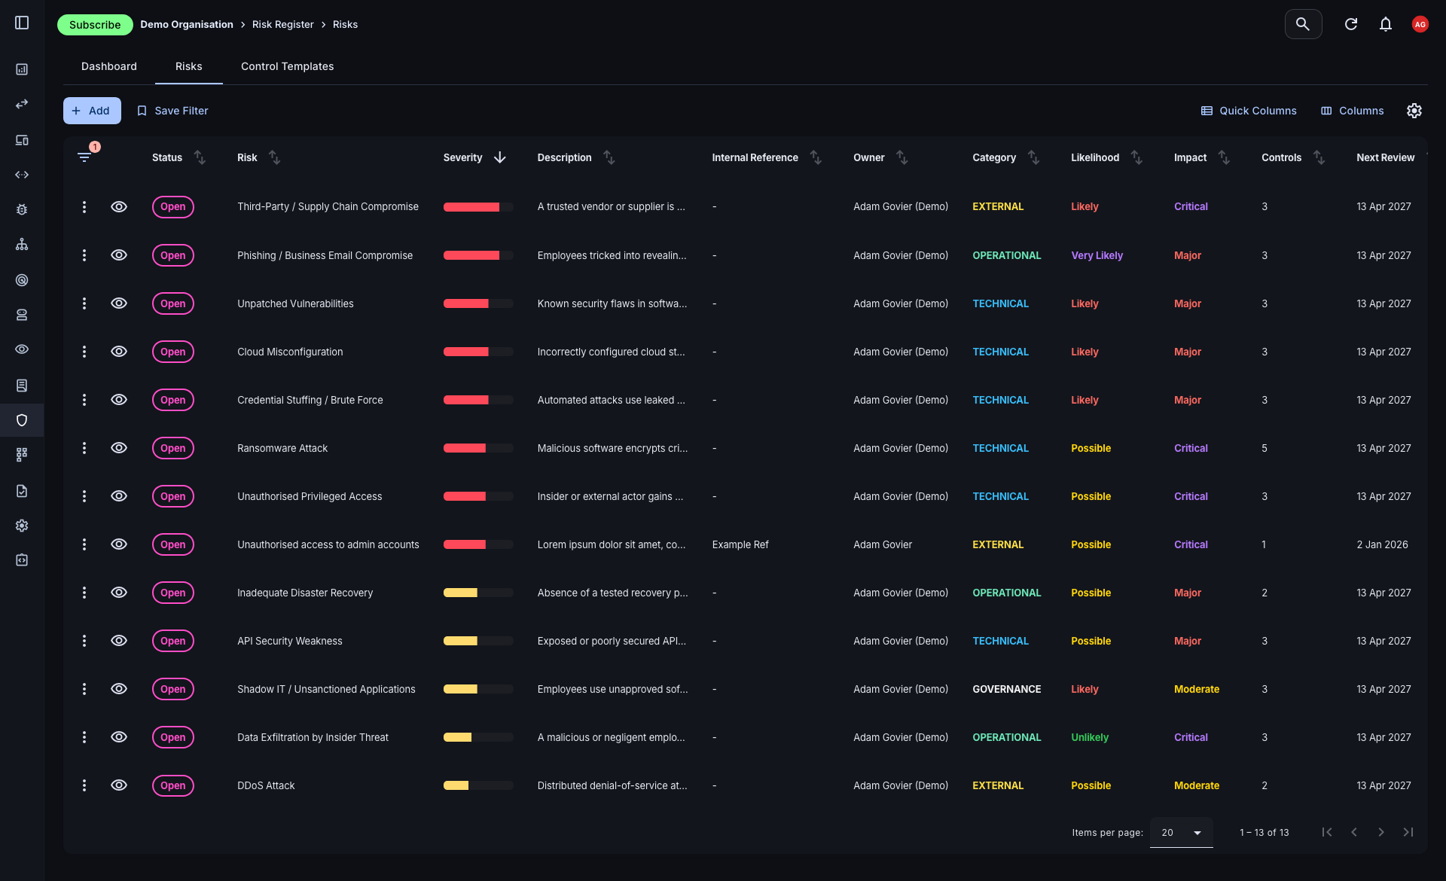Open table settings gear icon
The height and width of the screenshot is (881, 1446).
(1414, 111)
